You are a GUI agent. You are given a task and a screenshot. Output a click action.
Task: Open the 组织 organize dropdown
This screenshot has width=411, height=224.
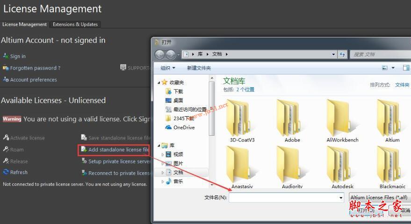(168, 68)
